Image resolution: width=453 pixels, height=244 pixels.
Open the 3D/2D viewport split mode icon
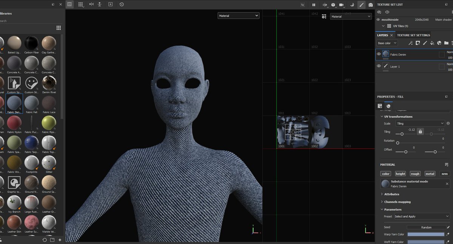coord(325,5)
